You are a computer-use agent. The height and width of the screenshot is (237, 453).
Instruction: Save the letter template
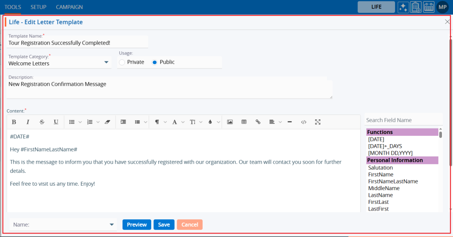[x=164, y=225]
